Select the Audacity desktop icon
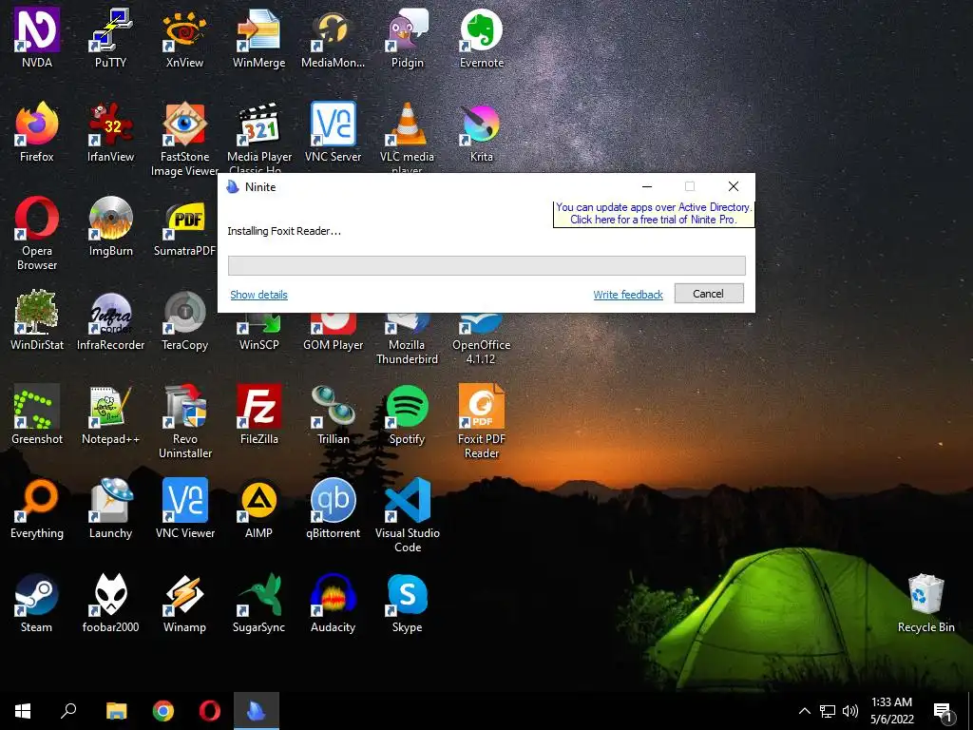 (x=333, y=595)
